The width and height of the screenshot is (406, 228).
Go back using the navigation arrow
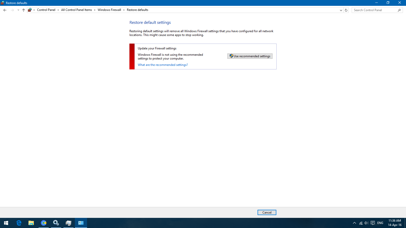[x=5, y=10]
